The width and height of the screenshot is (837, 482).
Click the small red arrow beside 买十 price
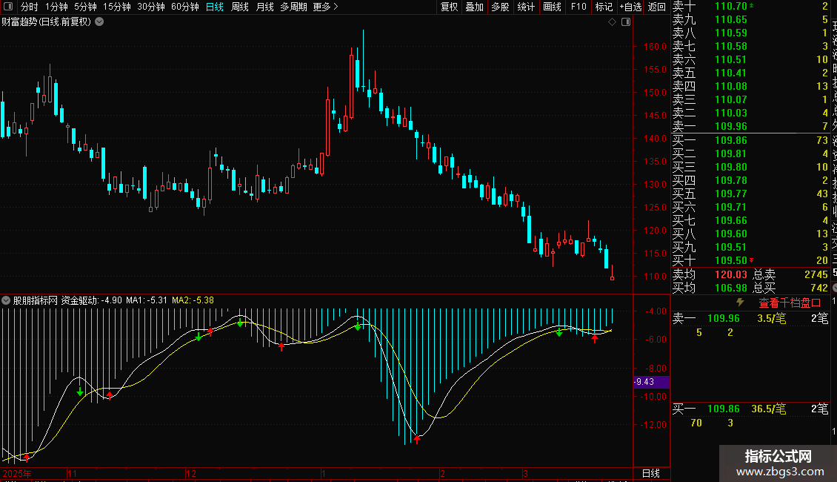tap(751, 260)
